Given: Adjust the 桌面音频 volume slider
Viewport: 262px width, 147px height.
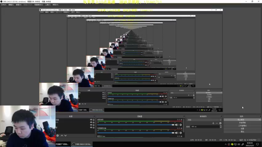Looking at the screenshot, I should [x=136, y=125].
